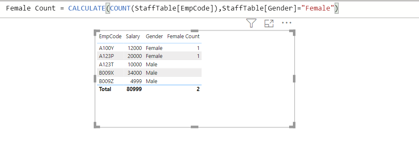Image resolution: width=419 pixels, height=154 pixels.
Task: Open the visual's filter icon
Action: [x=251, y=23]
